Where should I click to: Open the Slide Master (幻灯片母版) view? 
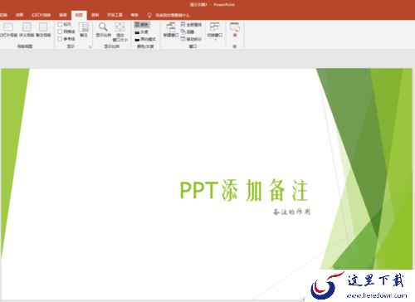[7, 30]
